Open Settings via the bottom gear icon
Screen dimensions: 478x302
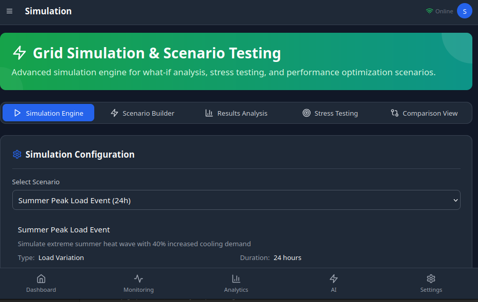[x=431, y=279]
